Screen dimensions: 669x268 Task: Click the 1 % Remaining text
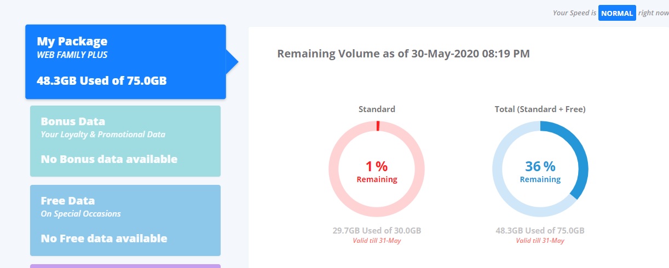point(377,171)
